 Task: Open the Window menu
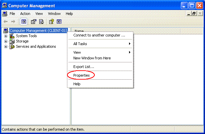click(54, 14)
